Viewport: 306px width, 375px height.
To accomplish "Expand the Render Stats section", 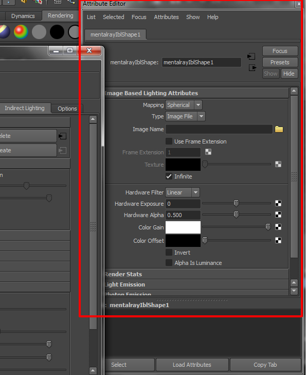I will (196, 274).
